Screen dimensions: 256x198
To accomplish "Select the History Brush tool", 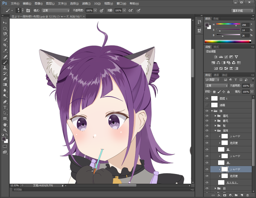I will tap(5, 73).
